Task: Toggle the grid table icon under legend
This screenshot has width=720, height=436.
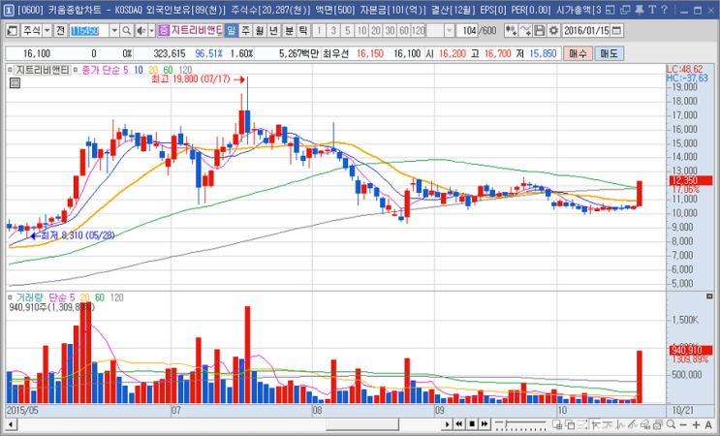Action: 15,83
